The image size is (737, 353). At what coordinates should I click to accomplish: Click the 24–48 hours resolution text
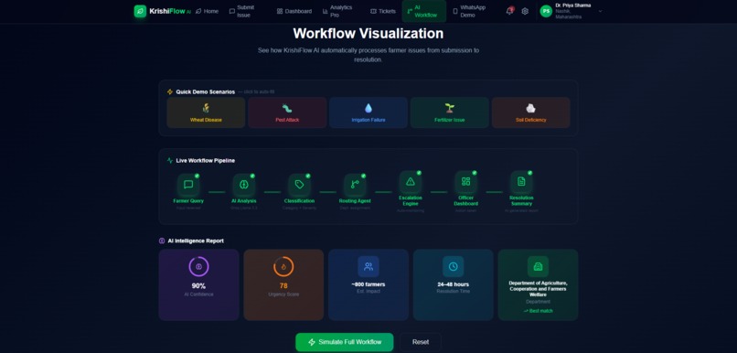click(454, 284)
